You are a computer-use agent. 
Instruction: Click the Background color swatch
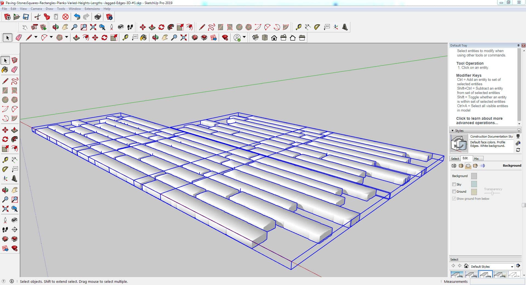[x=474, y=176]
